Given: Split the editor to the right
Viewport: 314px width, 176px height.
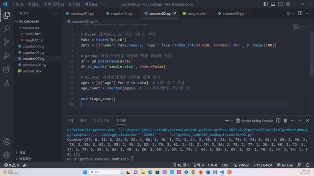Looking at the screenshot, I should (300, 13).
